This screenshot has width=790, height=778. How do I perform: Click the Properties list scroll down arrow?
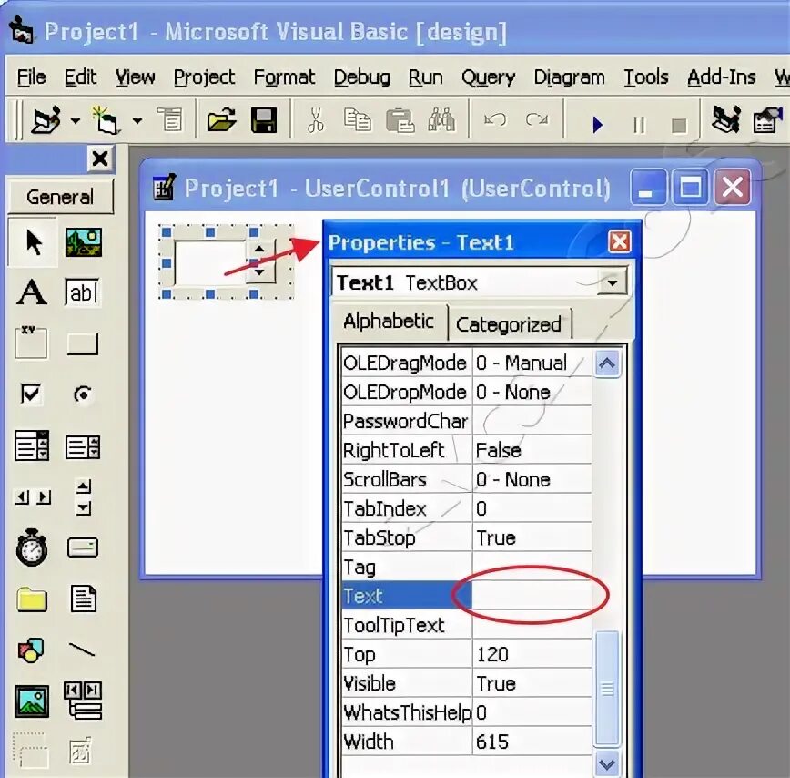pos(607,765)
